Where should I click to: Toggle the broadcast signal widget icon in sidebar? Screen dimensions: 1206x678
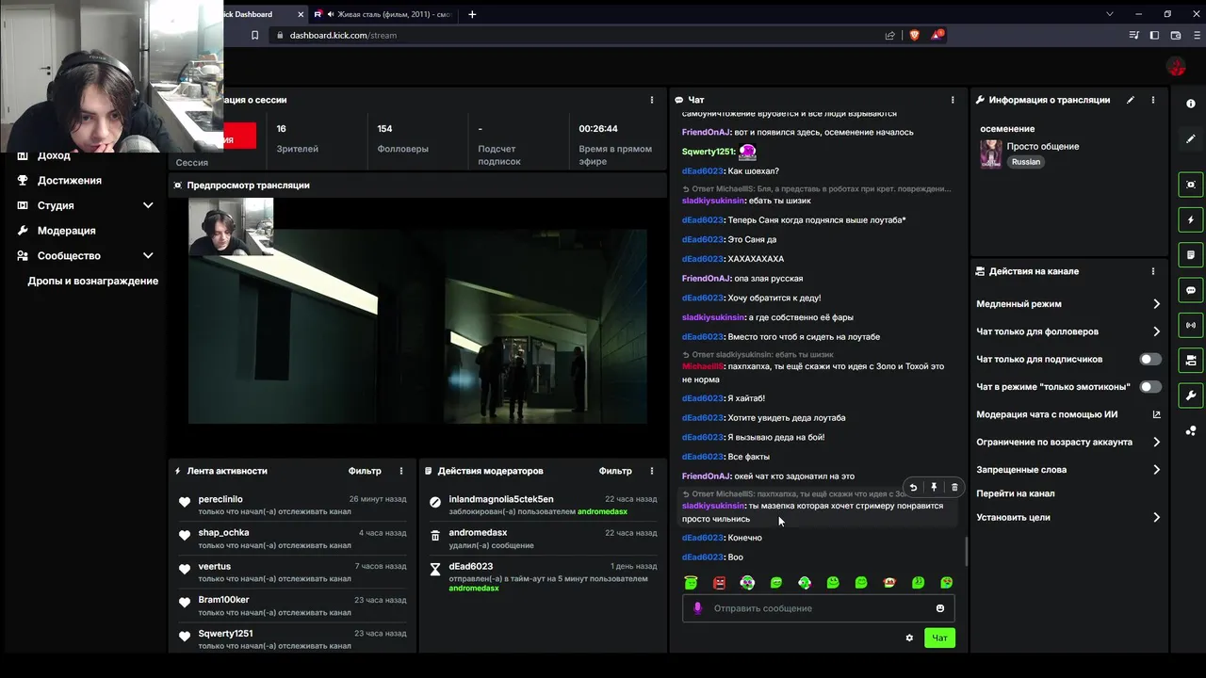click(1191, 325)
